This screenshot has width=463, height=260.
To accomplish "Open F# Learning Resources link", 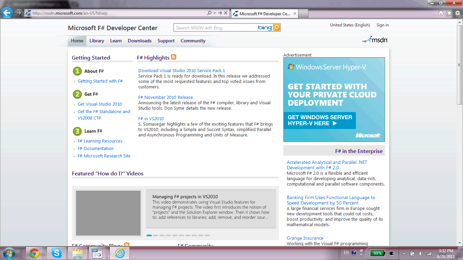I will [100, 141].
